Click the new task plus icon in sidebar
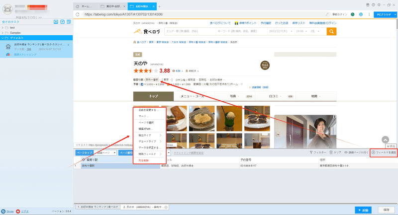The width and height of the screenshot is (398, 215). [x=63, y=22]
